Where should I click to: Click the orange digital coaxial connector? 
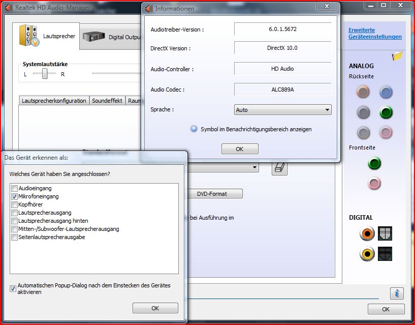coord(367,233)
